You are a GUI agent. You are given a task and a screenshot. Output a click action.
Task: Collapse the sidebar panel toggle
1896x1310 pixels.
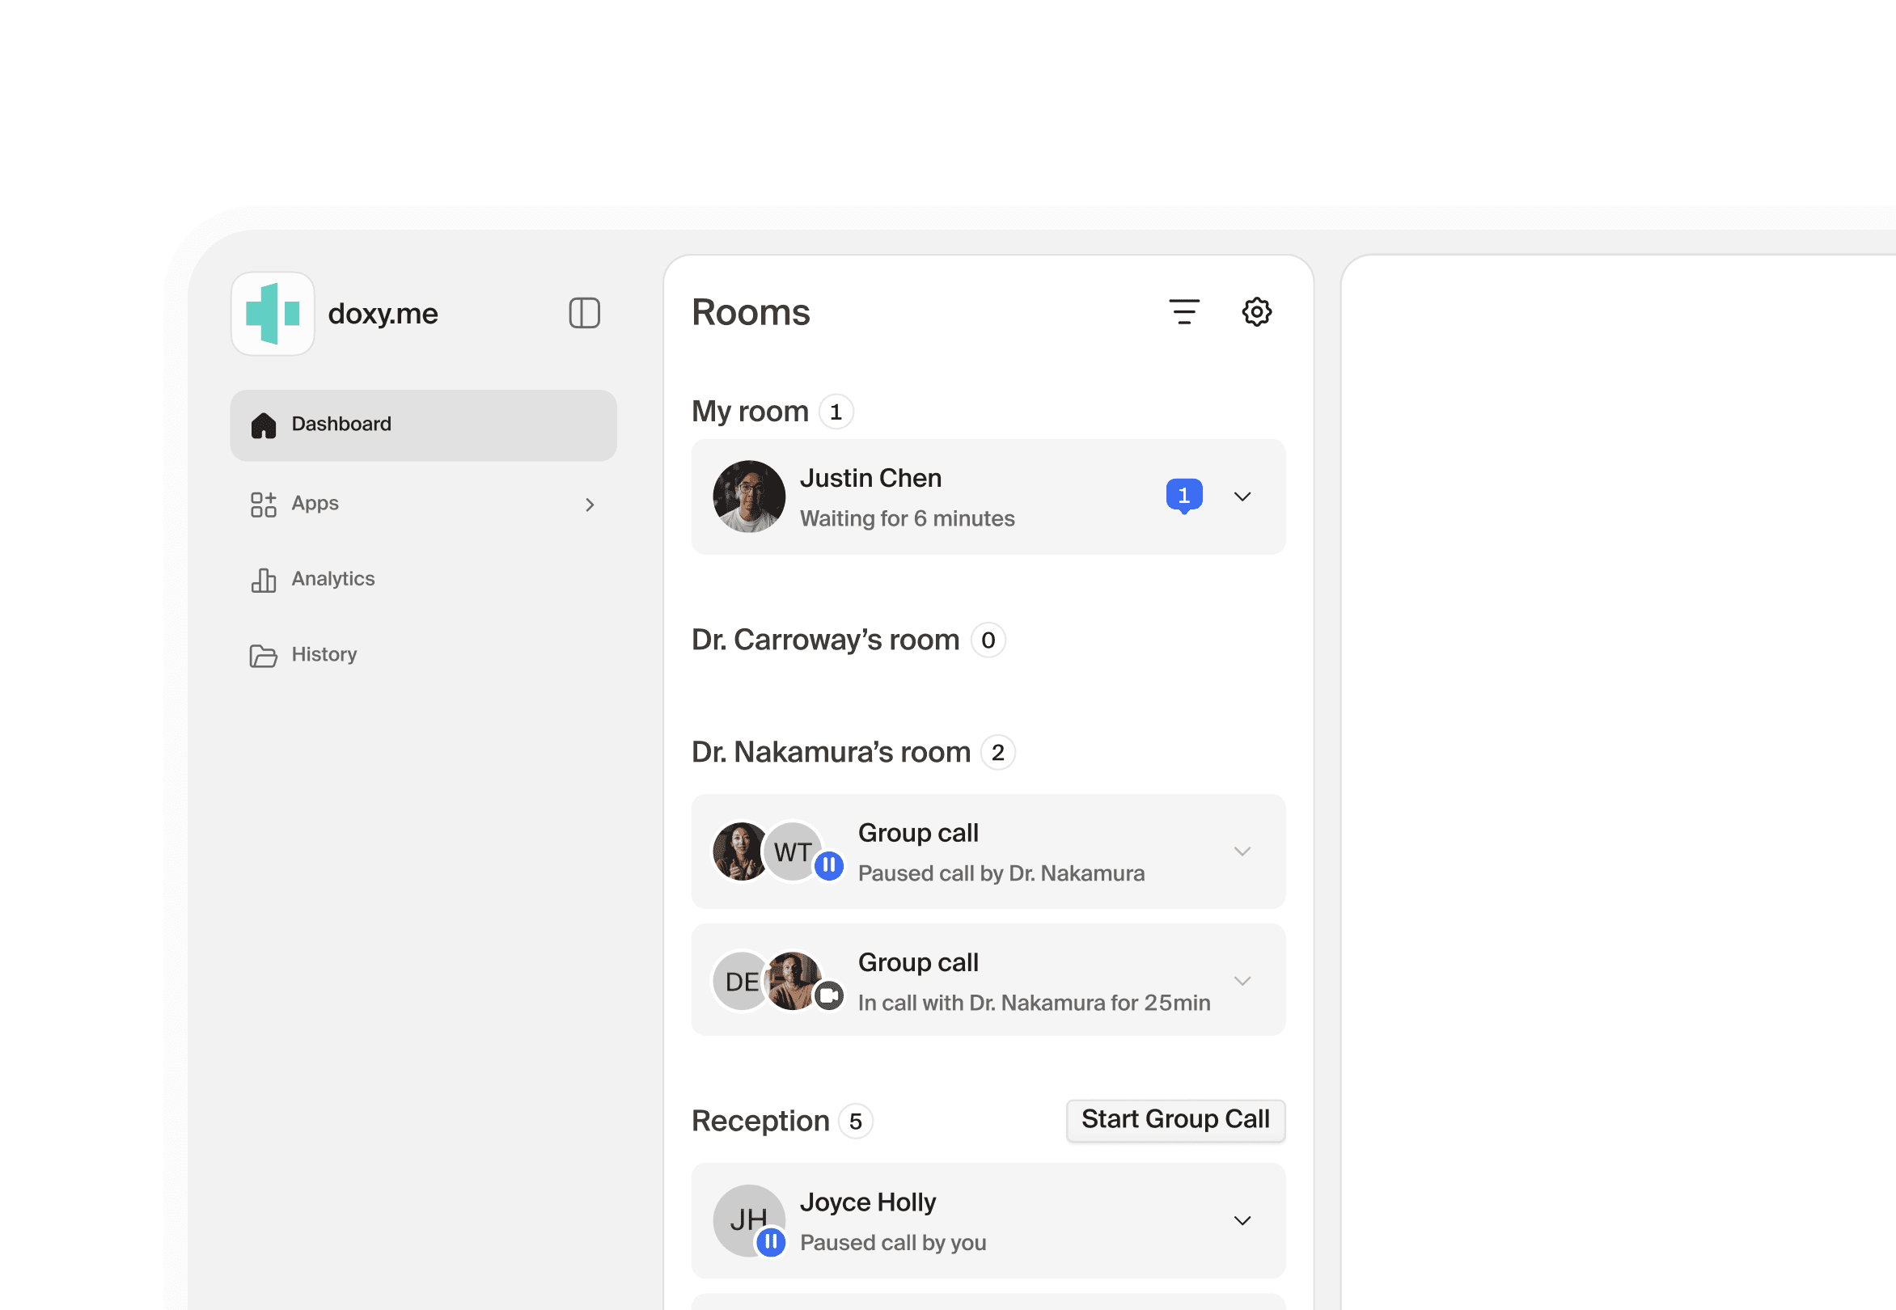[585, 313]
